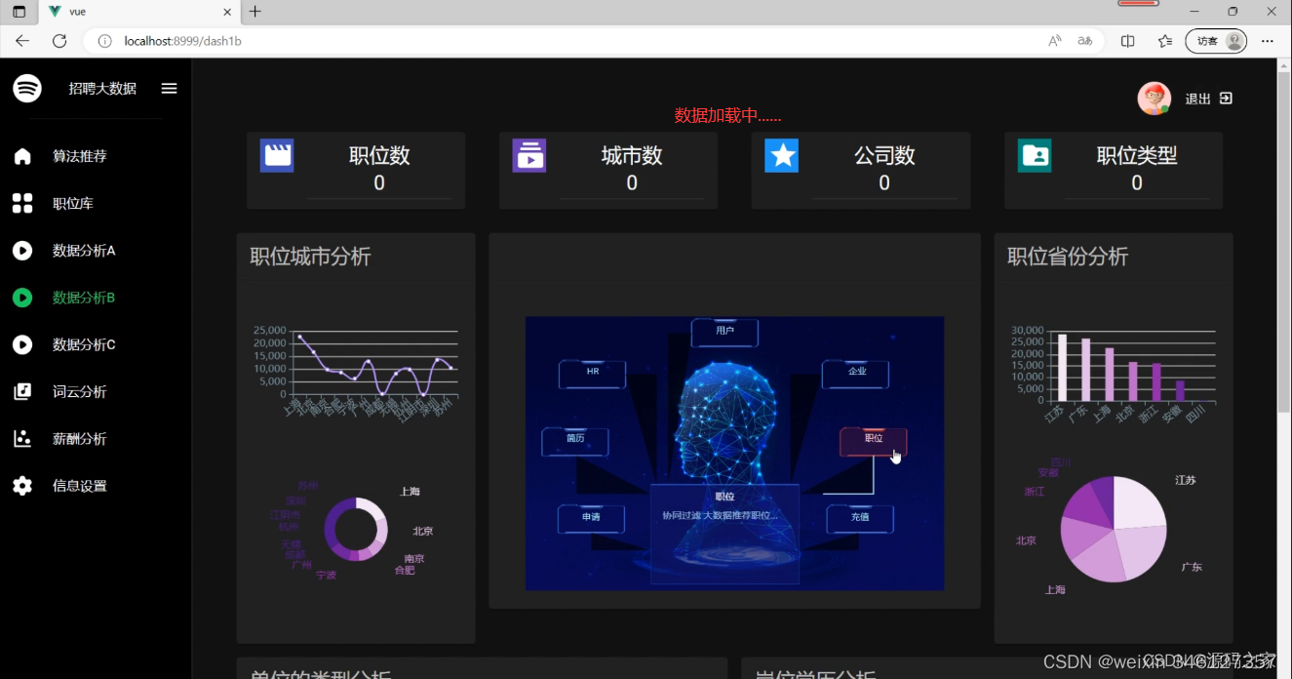
Task: Collapse the sidebar with the hamburger icon
Action: point(169,88)
